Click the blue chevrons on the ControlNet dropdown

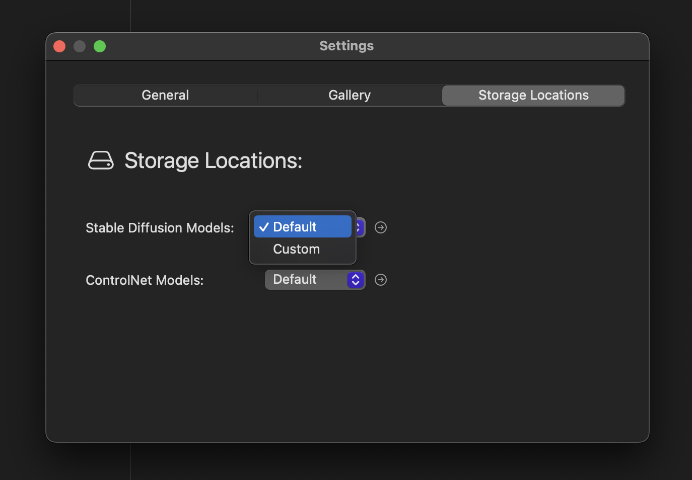click(356, 280)
